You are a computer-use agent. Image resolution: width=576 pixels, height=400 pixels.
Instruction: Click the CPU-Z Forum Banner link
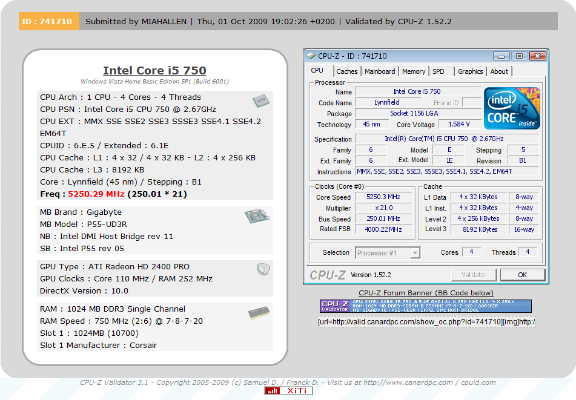point(426,293)
